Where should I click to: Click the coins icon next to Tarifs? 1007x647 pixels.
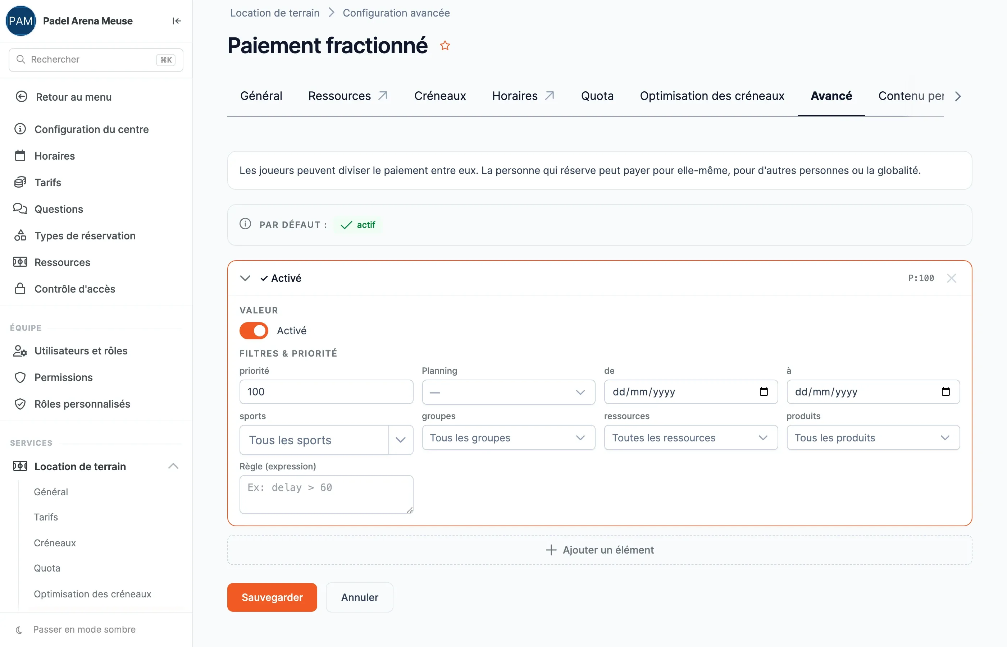(20, 182)
